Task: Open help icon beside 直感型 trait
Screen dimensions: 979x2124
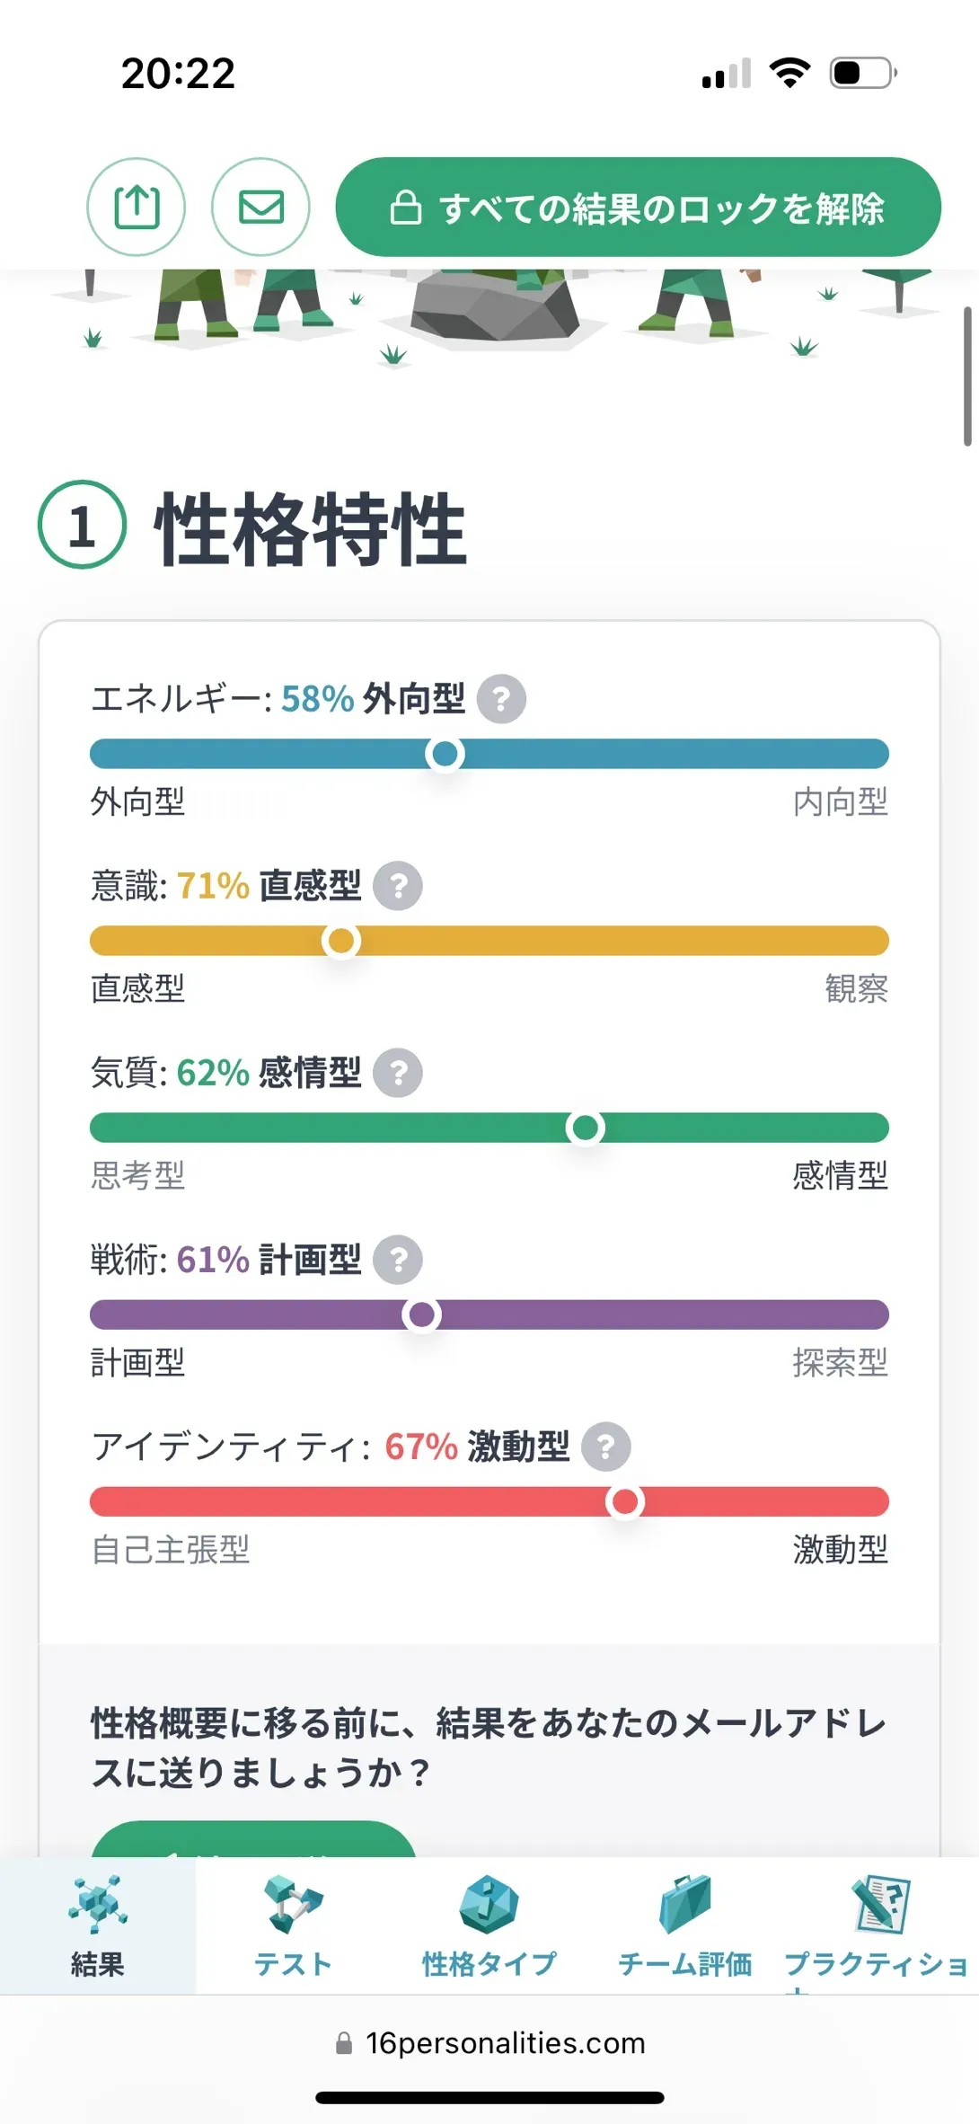Action: 398,886
